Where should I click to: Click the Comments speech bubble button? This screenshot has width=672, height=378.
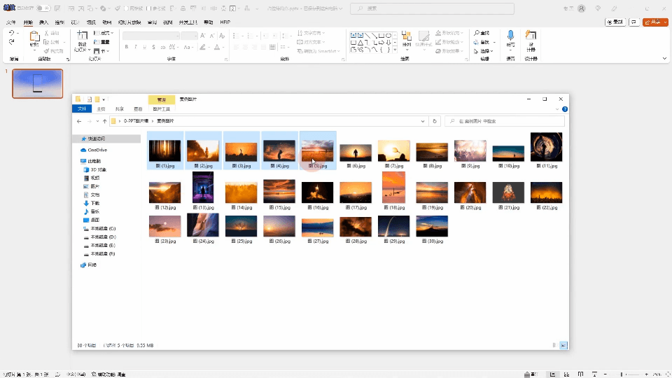click(634, 22)
